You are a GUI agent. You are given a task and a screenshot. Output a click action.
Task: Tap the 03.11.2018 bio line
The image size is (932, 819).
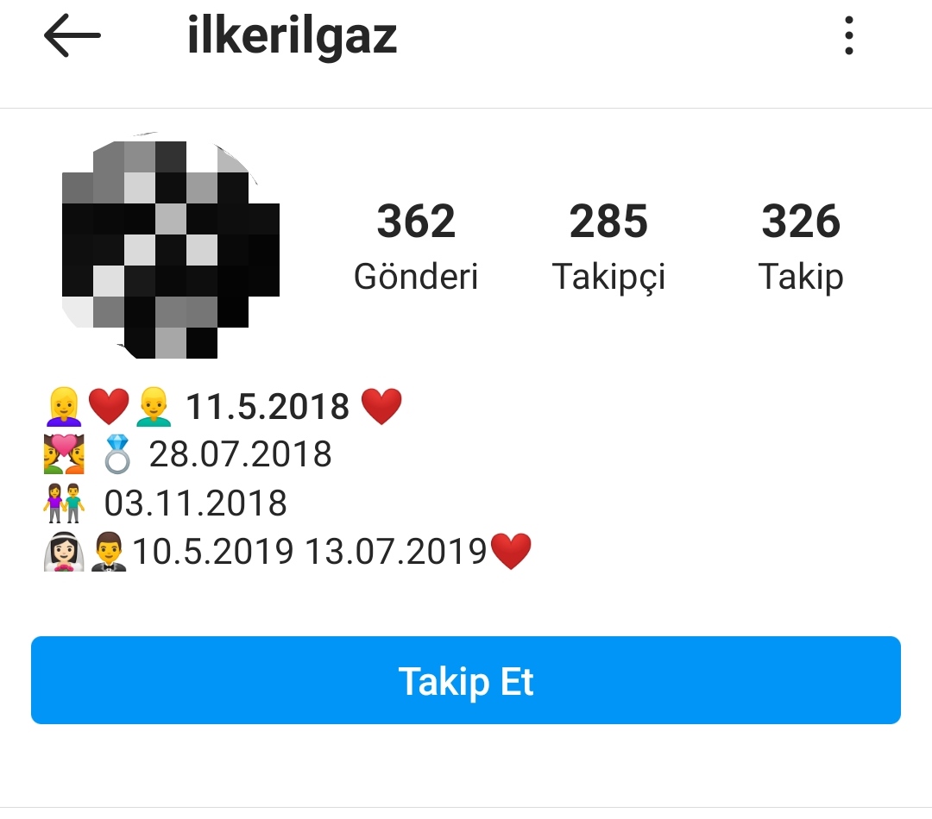click(x=165, y=503)
